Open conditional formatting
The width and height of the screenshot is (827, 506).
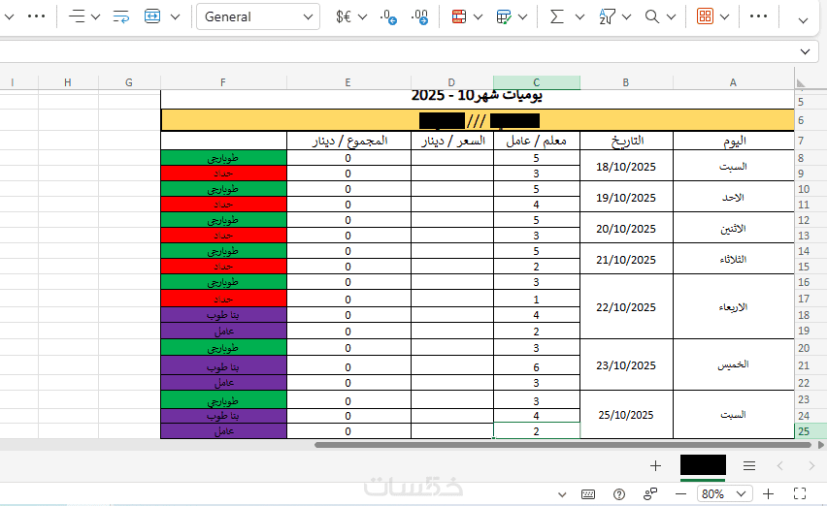459,16
